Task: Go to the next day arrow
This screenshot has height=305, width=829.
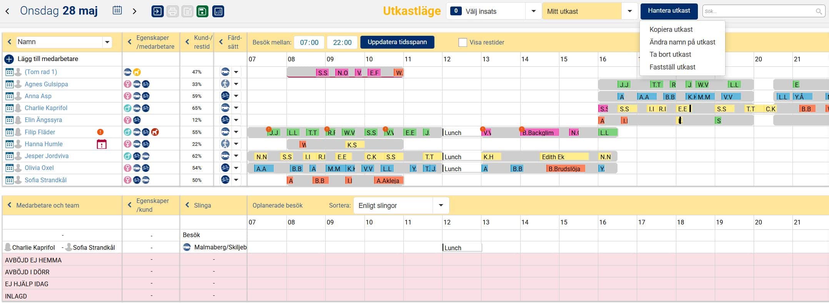Action: point(134,11)
